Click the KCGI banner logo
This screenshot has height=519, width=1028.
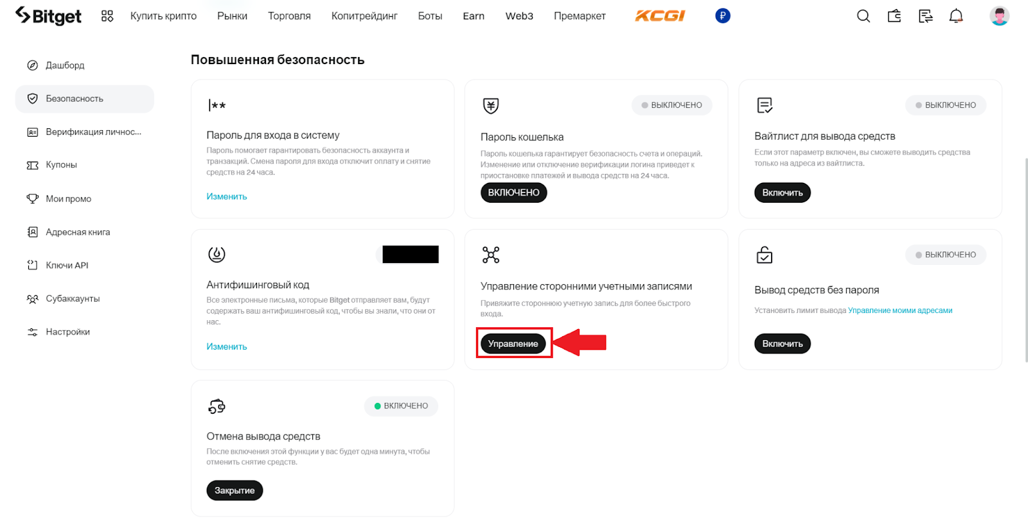pos(660,16)
